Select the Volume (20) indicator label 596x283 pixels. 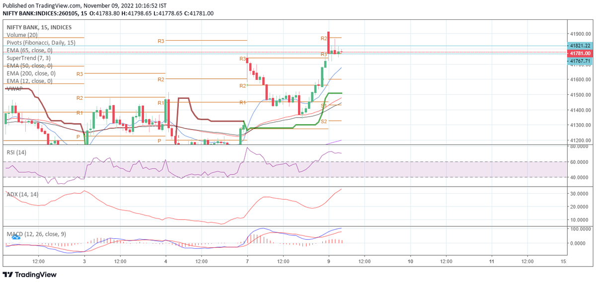(22, 35)
